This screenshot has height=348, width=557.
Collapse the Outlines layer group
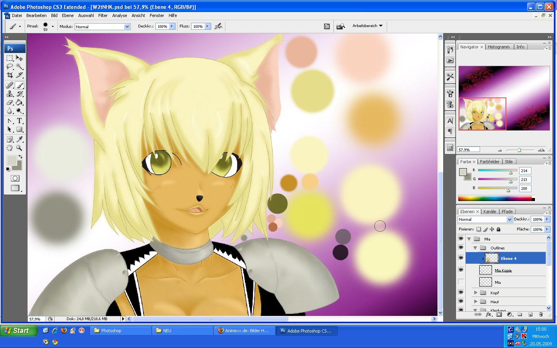pos(475,248)
